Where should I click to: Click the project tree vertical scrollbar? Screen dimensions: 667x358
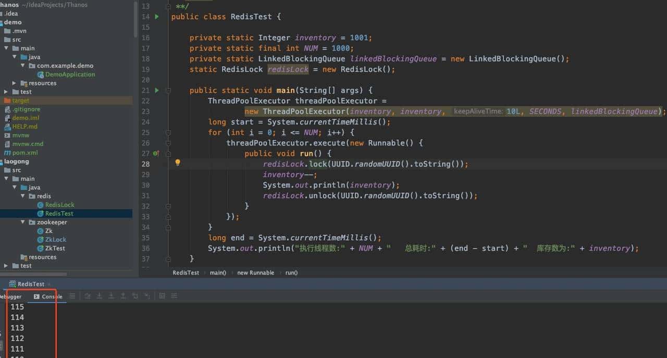tap(135, 21)
